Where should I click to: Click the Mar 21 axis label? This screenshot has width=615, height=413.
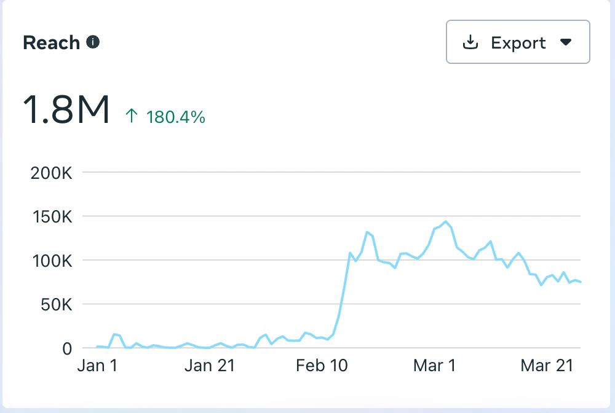click(x=547, y=366)
